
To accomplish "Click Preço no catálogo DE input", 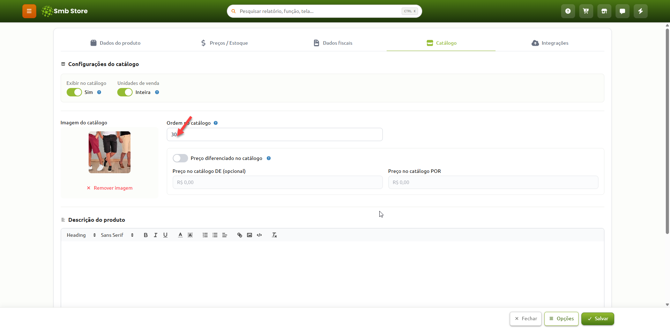I will tap(278, 182).
